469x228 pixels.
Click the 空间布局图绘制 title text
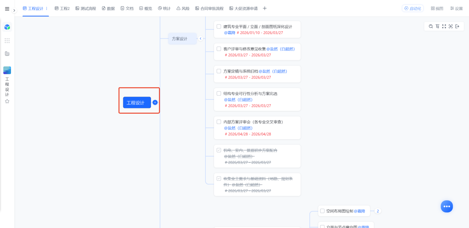[340, 211]
